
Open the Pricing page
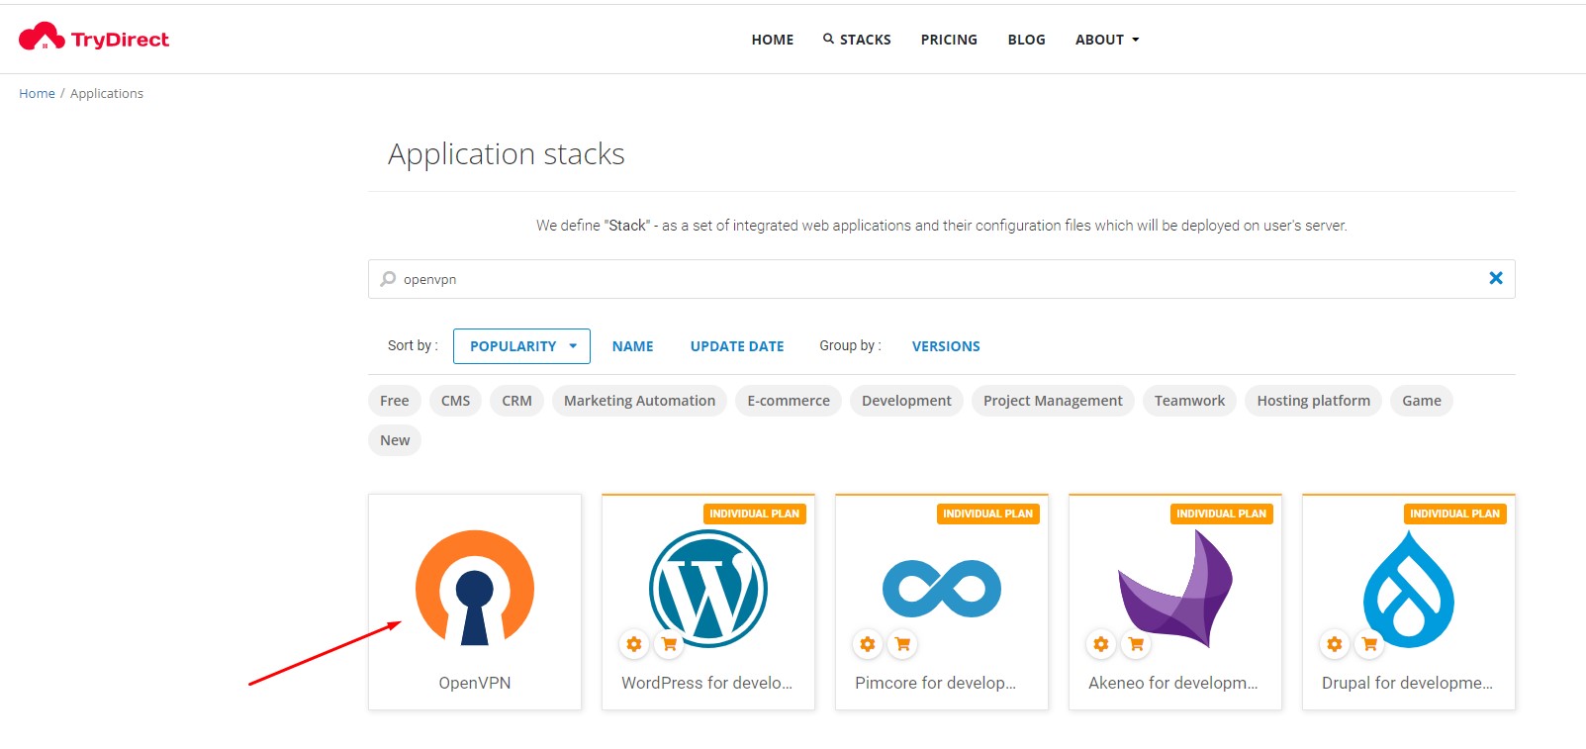click(948, 40)
